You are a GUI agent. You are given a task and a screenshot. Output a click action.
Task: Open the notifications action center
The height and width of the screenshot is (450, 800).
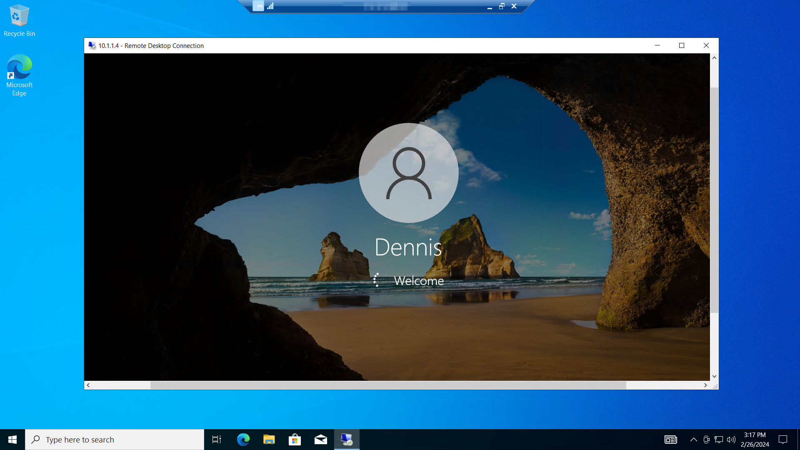coord(783,440)
